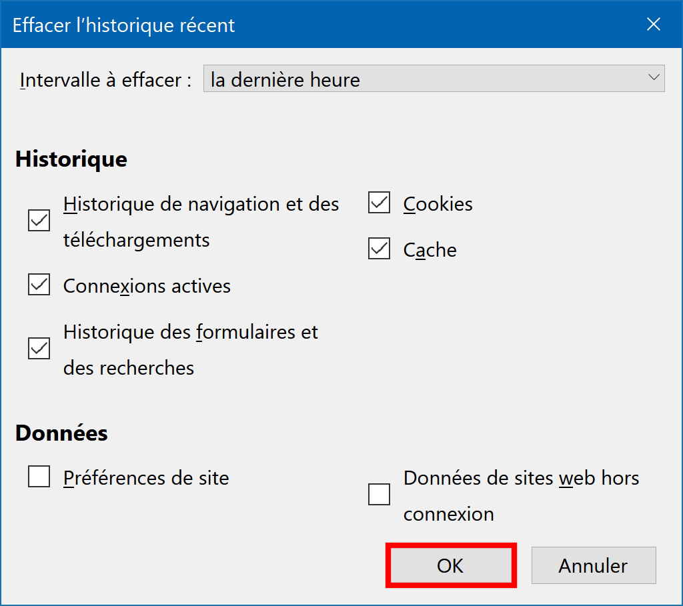Untick Historique des formulaires et des recherches box
Screen dimensions: 683x606
click(39, 348)
